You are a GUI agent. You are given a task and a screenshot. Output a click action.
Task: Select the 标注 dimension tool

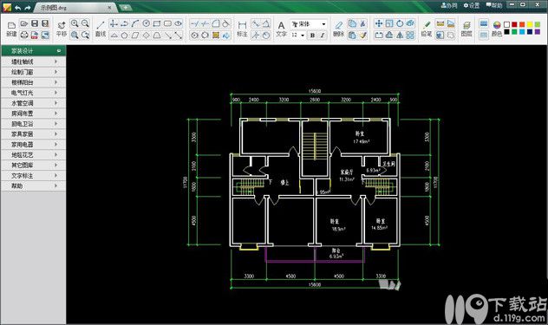(242, 29)
